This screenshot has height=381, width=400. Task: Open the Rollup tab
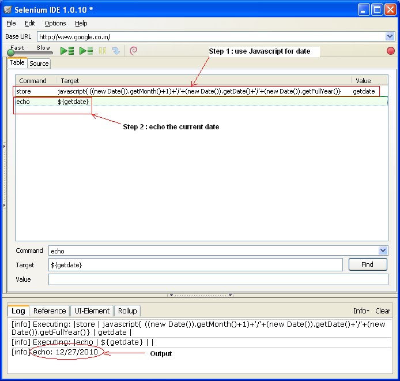pos(127,311)
